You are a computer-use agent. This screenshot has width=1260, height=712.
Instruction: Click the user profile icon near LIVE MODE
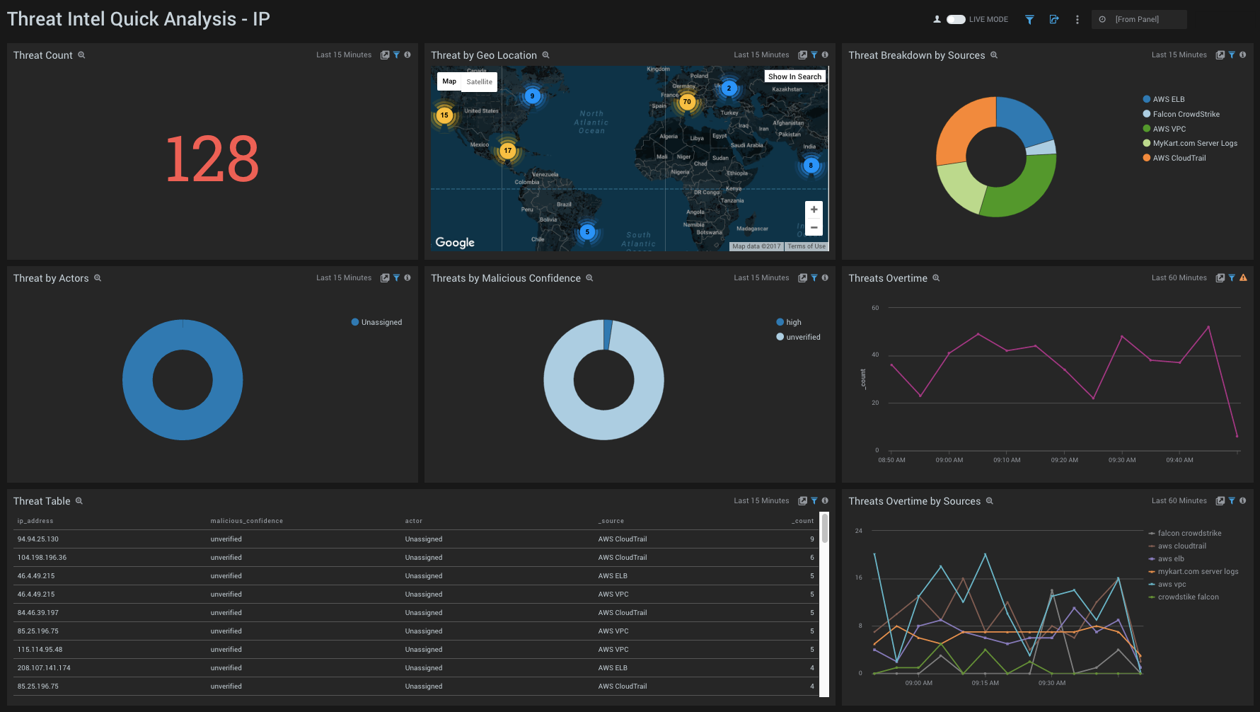(936, 19)
